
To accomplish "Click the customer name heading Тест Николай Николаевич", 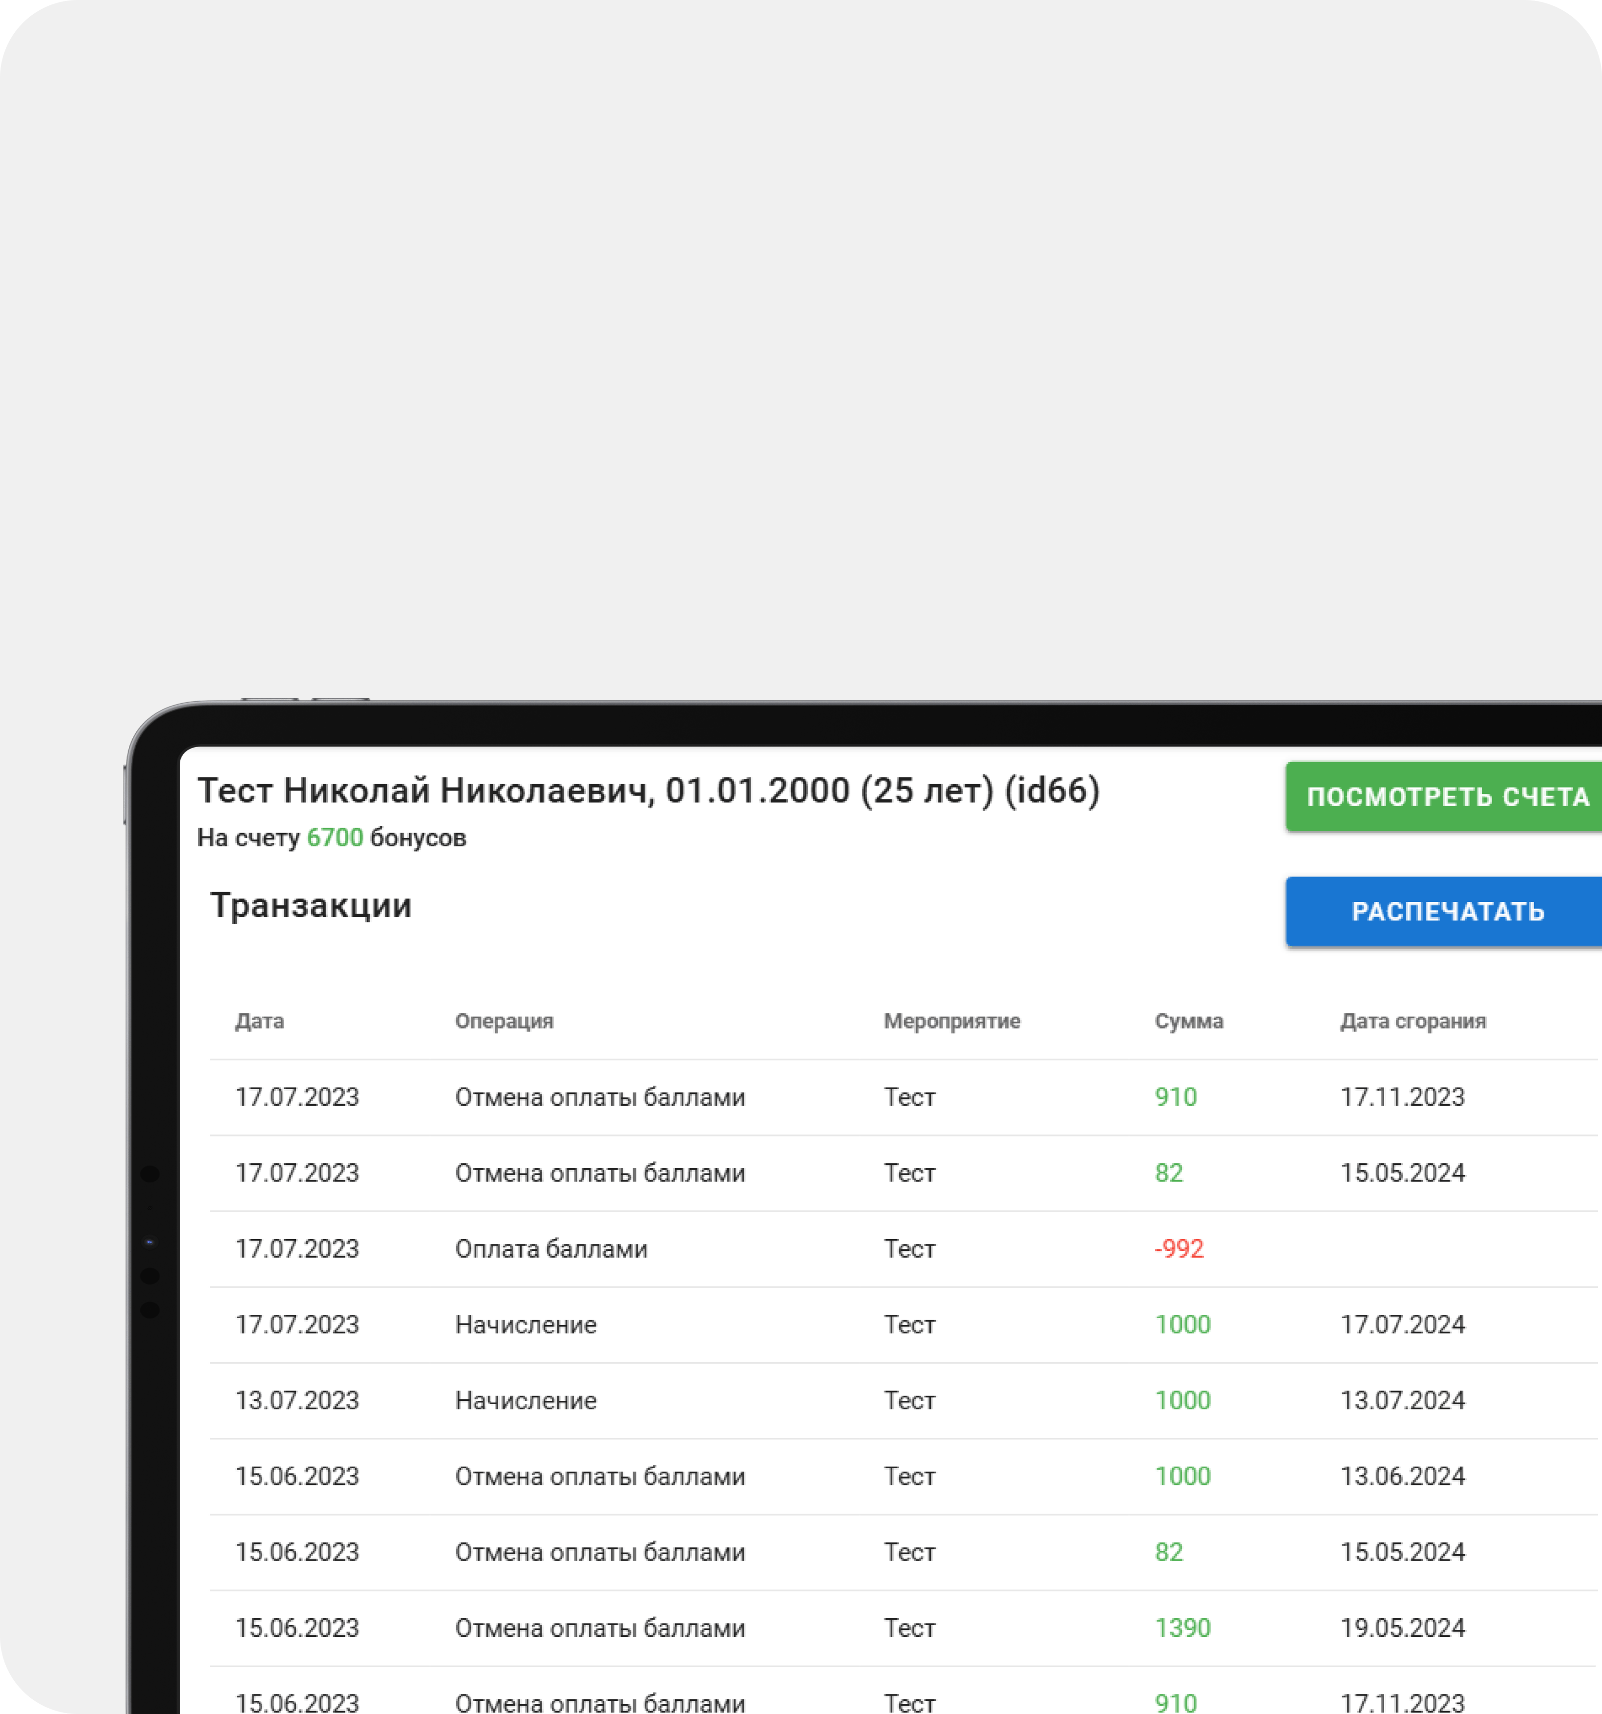I will 426,791.
